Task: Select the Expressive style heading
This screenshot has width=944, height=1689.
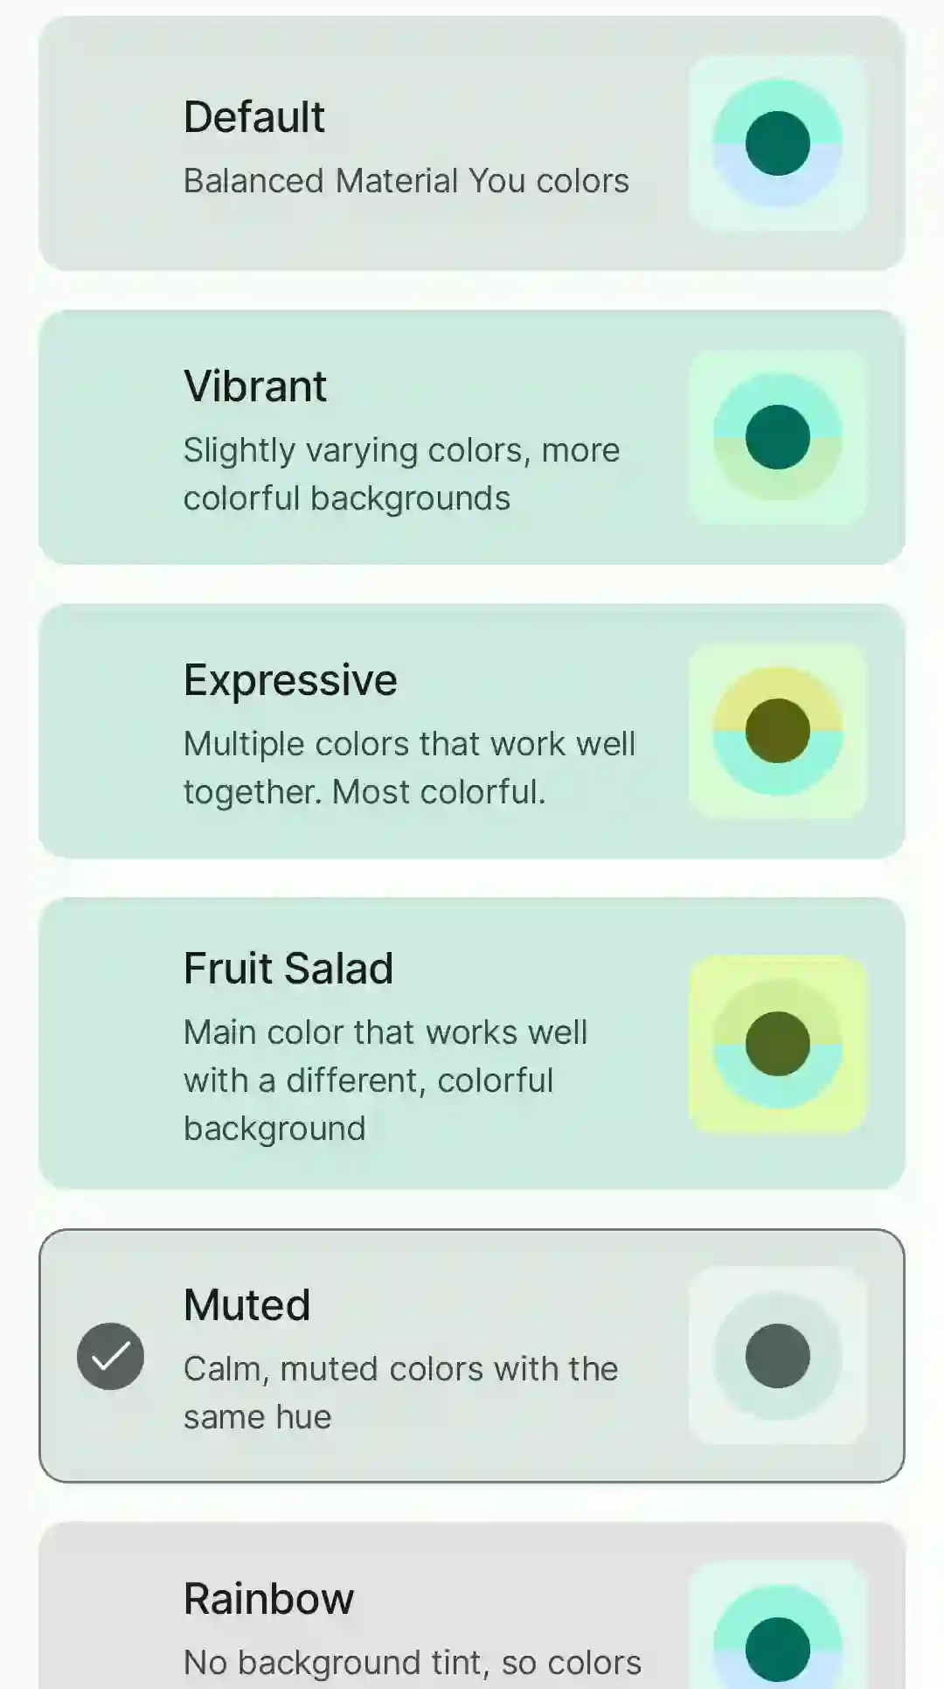Action: (290, 680)
